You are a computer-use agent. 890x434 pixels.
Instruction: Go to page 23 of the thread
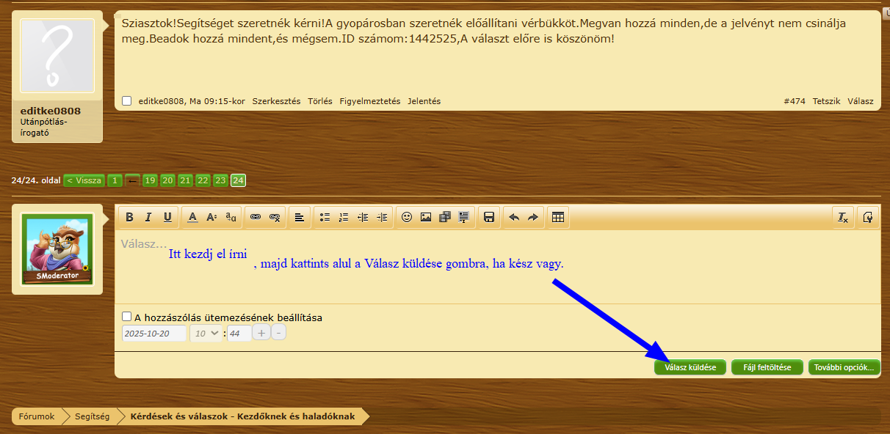220,180
